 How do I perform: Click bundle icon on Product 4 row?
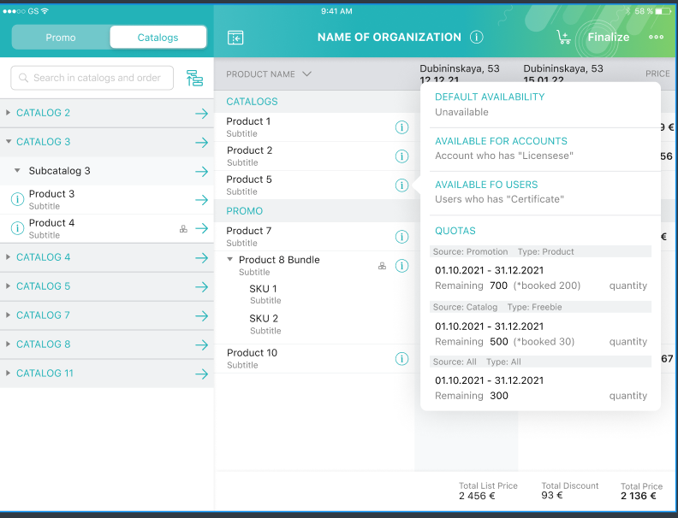183,229
